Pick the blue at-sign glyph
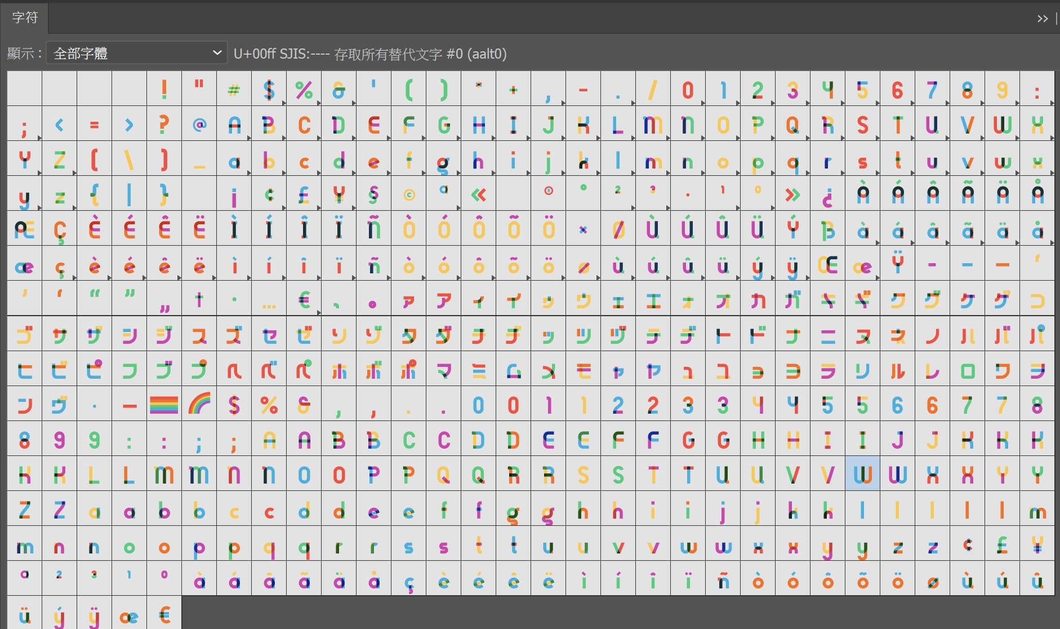This screenshot has width=1060, height=629. tap(199, 124)
